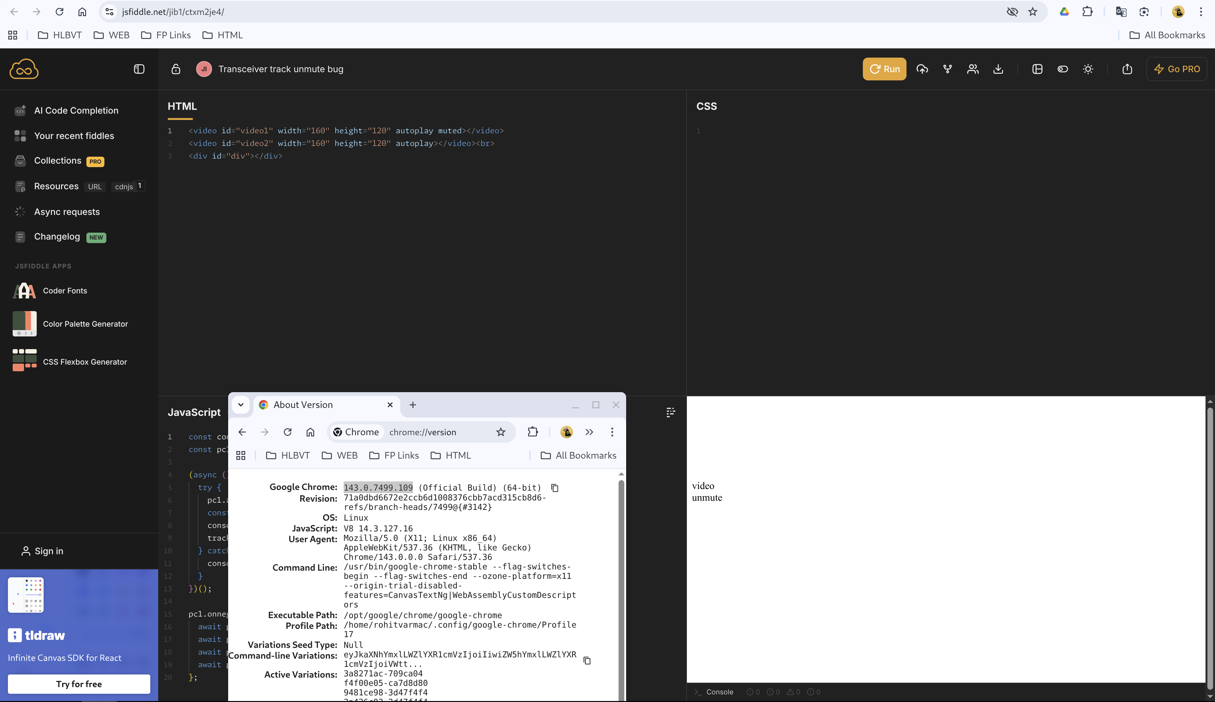Click the download fiddle icon
Screen dimensions: 1215x702
pyautogui.click(x=998, y=69)
